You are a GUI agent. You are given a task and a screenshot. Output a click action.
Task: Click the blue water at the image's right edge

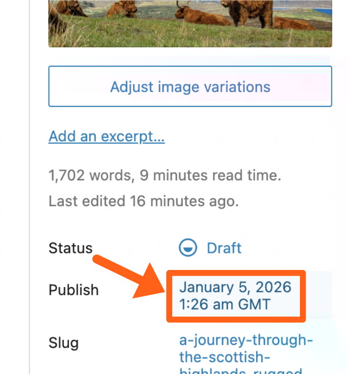[325, 10]
